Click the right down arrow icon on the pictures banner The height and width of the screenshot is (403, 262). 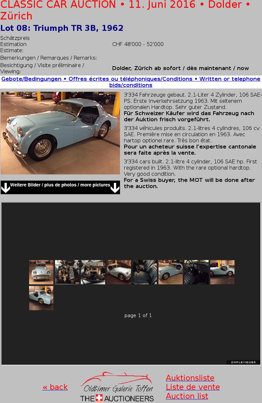coord(115,187)
